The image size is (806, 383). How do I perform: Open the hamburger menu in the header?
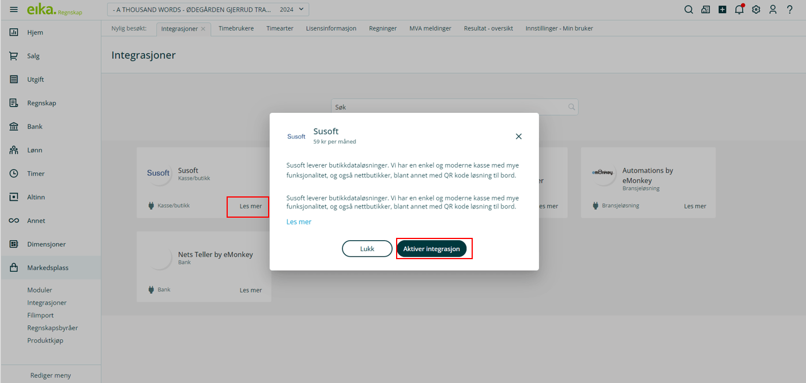(14, 10)
